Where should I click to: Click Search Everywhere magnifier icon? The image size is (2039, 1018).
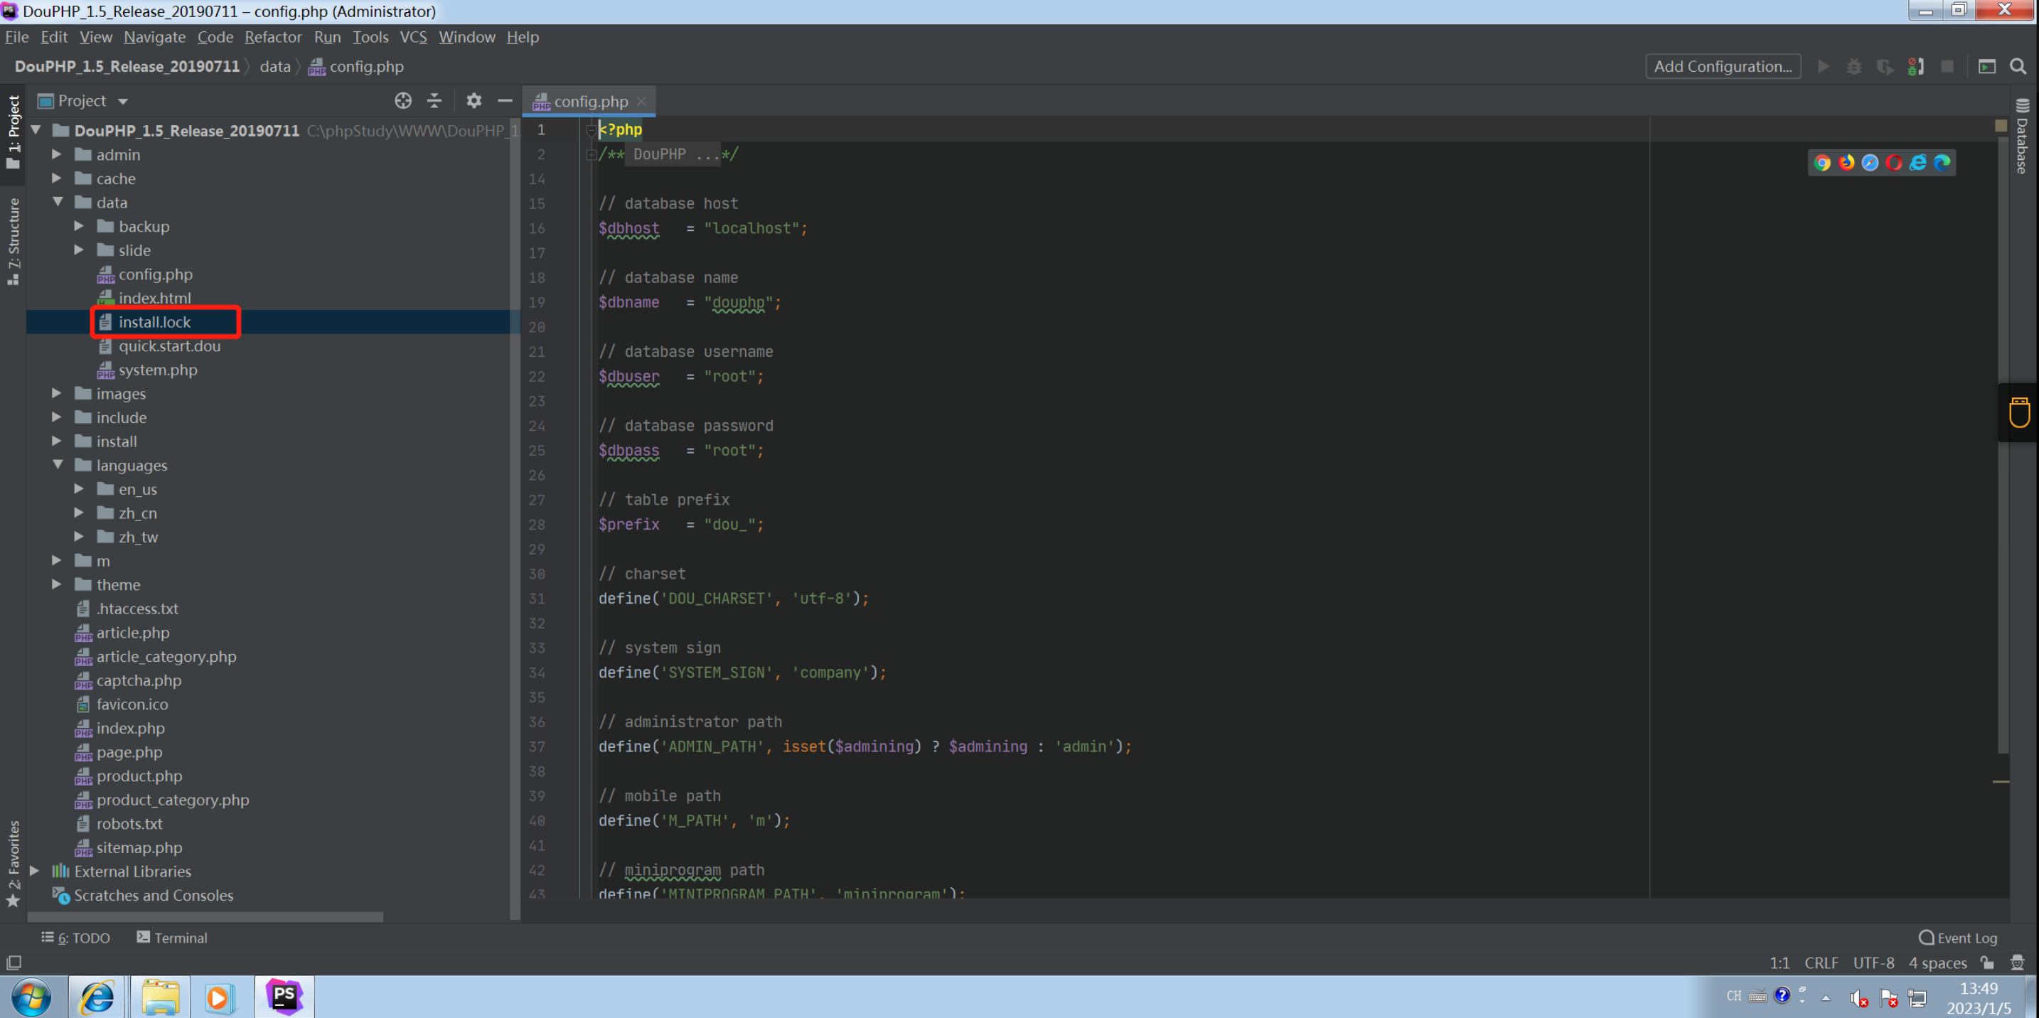point(2018,67)
